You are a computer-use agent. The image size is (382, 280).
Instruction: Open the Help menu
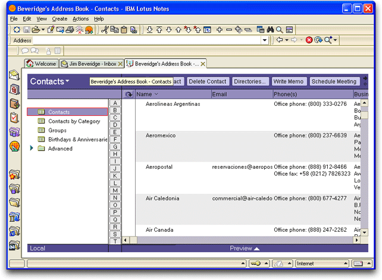tap(99, 19)
